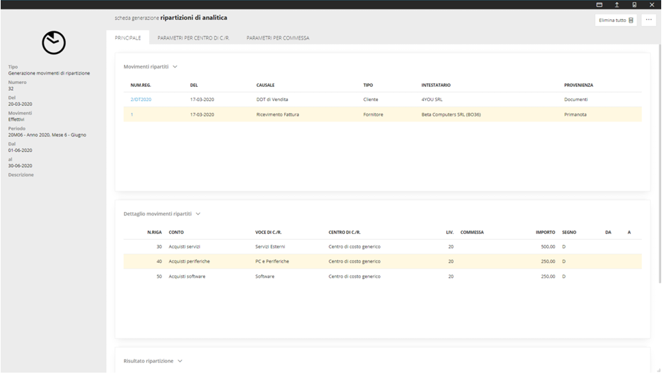Image resolution: width=666 pixels, height=374 pixels.
Task: Open the three-dots more options menu
Action: tap(648, 20)
